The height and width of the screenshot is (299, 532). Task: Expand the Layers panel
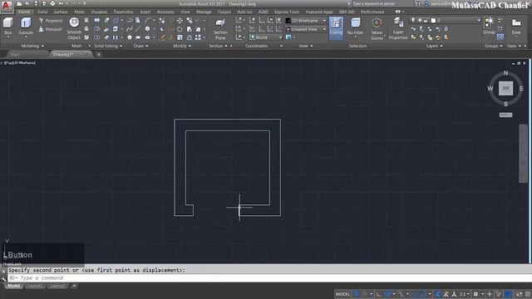434,46
